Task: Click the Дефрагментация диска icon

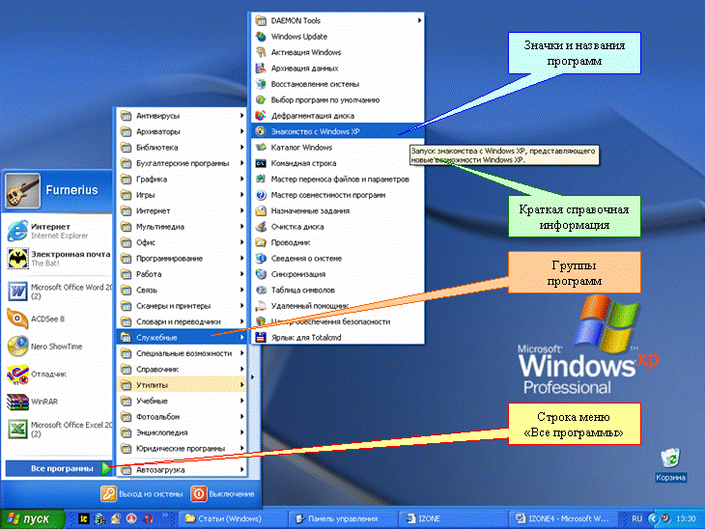Action: pyautogui.click(x=261, y=116)
